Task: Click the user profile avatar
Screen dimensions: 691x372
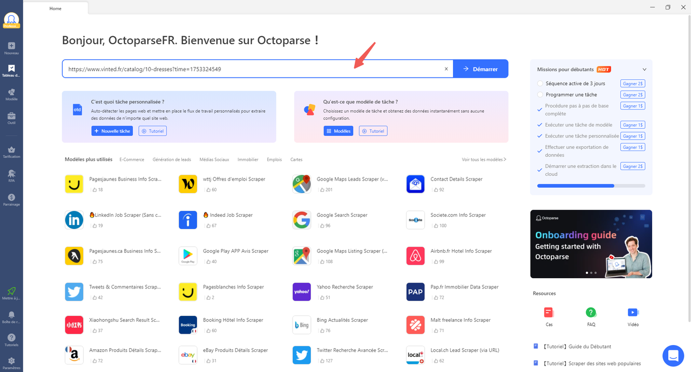Action: [11, 20]
